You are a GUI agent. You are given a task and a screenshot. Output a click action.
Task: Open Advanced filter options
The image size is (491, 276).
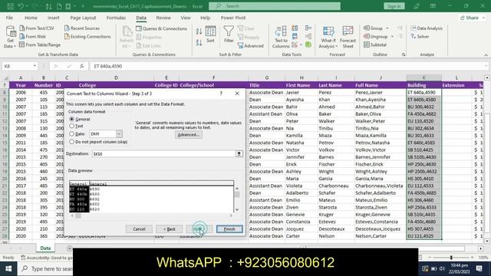tap(251, 46)
